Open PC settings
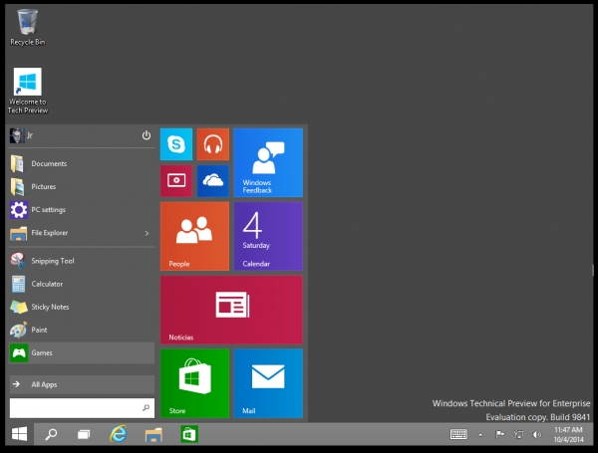Viewport: 598px width, 453px height. pos(82,209)
